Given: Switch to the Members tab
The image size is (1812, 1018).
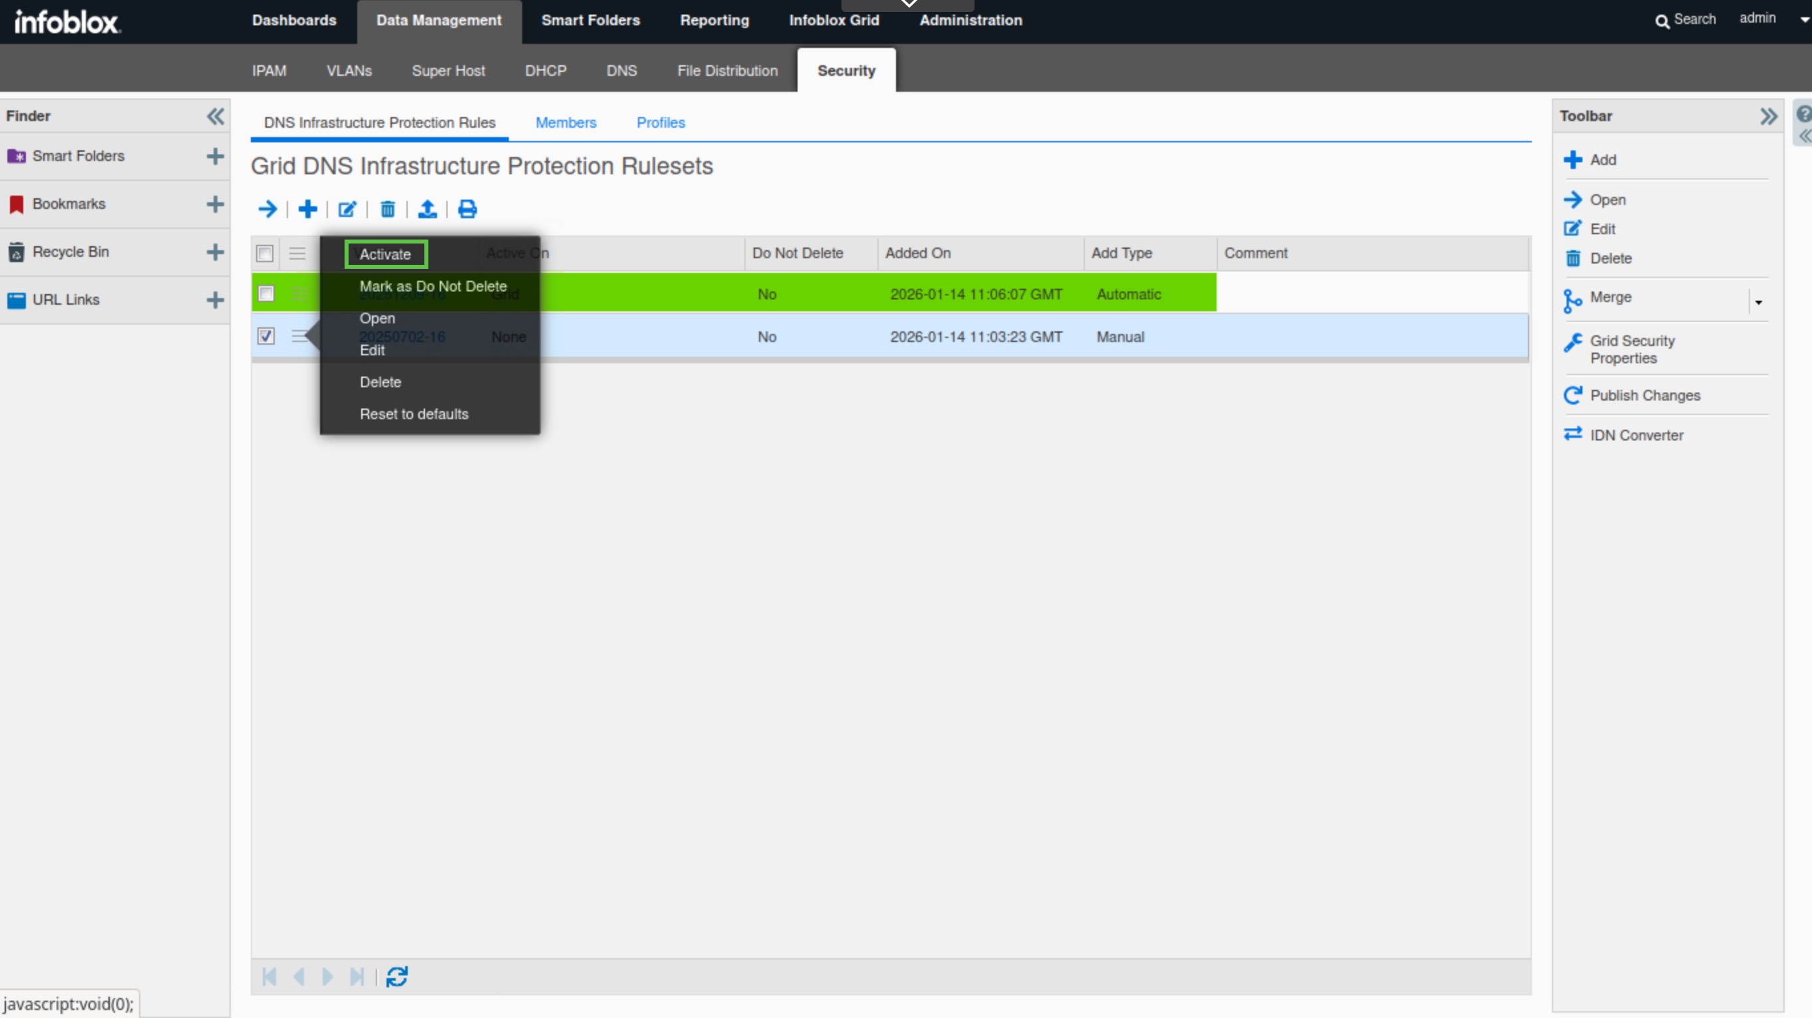Looking at the screenshot, I should [566, 122].
